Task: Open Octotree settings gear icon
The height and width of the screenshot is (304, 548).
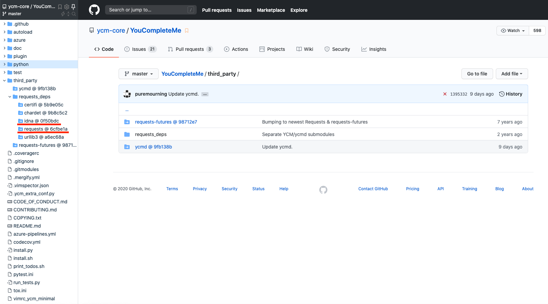Action: click(67, 7)
